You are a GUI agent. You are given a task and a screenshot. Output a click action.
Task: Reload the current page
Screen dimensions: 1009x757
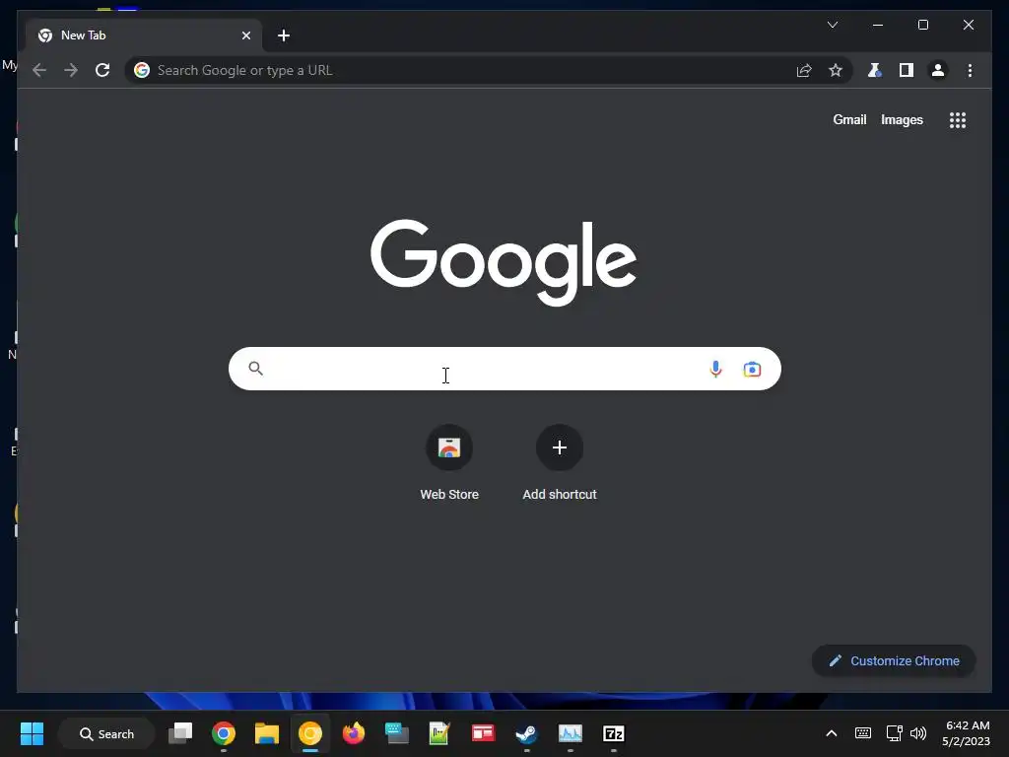pyautogui.click(x=102, y=70)
